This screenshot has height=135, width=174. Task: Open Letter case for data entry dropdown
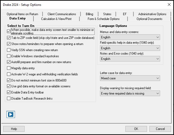pyautogui.click(x=130, y=78)
